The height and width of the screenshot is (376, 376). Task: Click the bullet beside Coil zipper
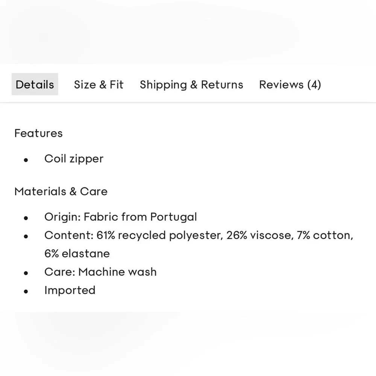(26, 160)
